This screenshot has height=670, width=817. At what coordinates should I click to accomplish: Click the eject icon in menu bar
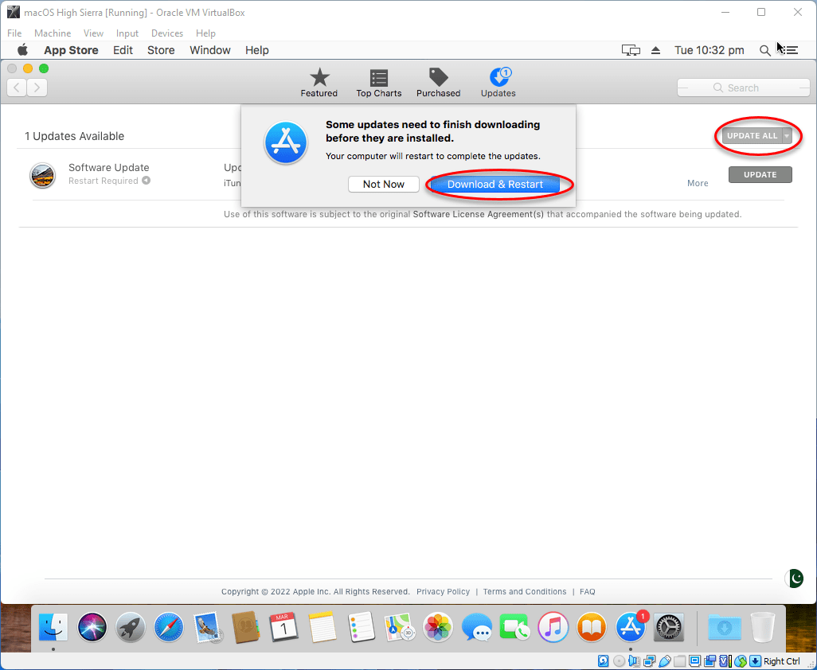pos(655,50)
